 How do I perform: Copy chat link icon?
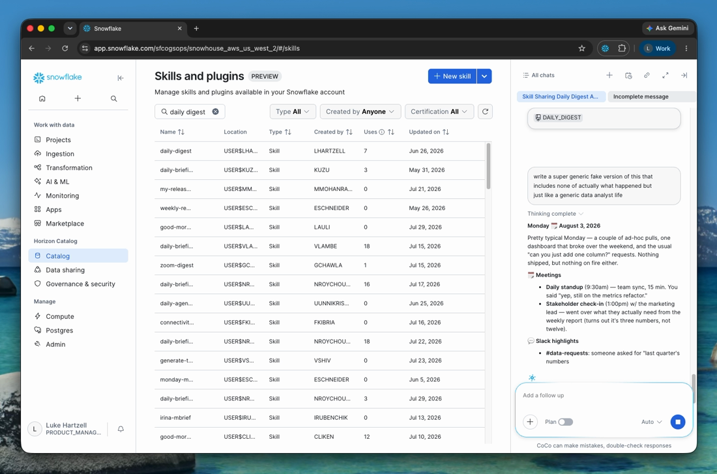[647, 75]
